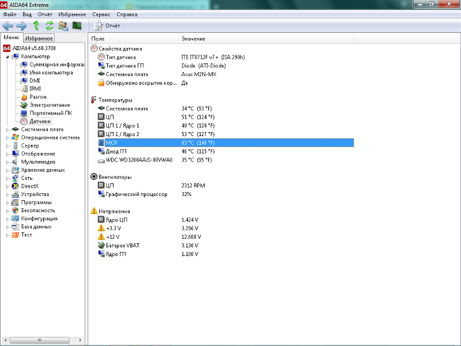Click the Устройства icon
This screenshot has height=346, width=461.
(x=16, y=194)
